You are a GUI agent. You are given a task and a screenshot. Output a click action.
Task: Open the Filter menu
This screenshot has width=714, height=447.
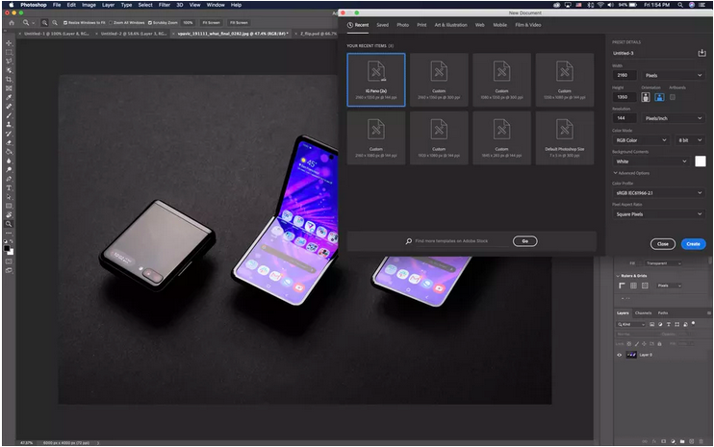[165, 5]
